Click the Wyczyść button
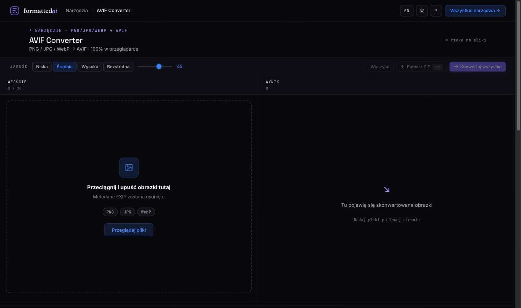The width and height of the screenshot is (521, 308). coord(380,67)
